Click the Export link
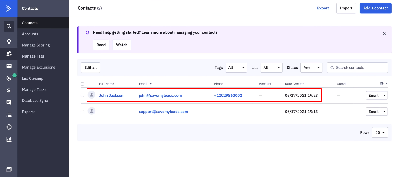The image size is (399, 177). coord(323,8)
